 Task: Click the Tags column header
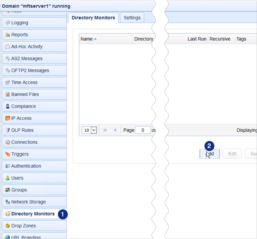[x=246, y=39]
